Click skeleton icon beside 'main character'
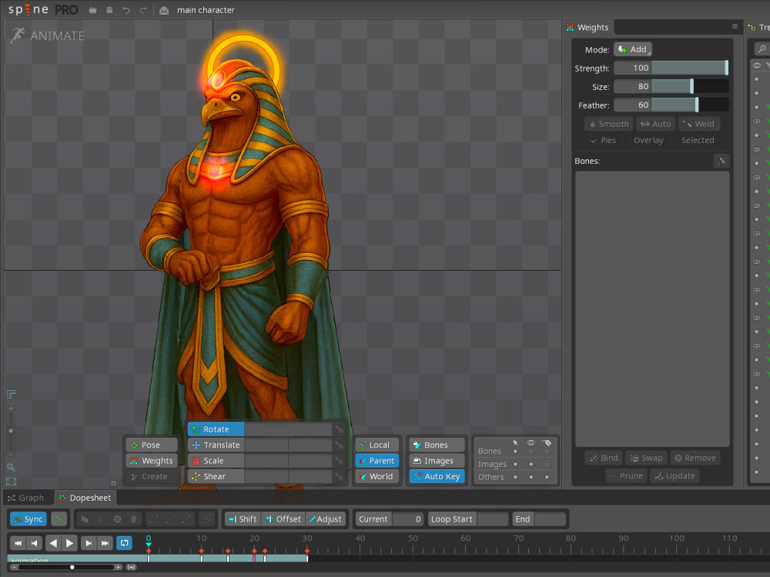The width and height of the screenshot is (770, 577). [x=164, y=10]
